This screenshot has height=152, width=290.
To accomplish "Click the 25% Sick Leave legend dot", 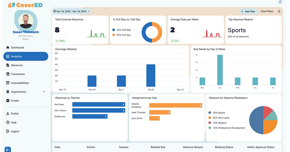I will coord(210,118).
